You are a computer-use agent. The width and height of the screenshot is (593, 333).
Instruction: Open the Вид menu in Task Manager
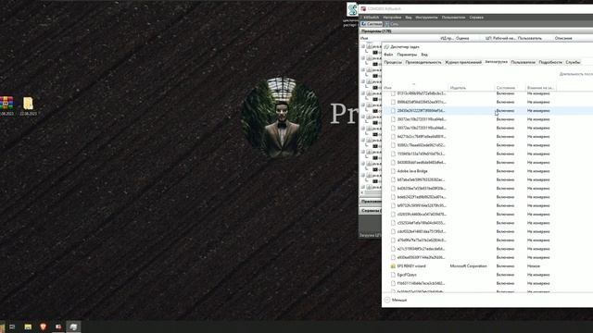(x=424, y=55)
